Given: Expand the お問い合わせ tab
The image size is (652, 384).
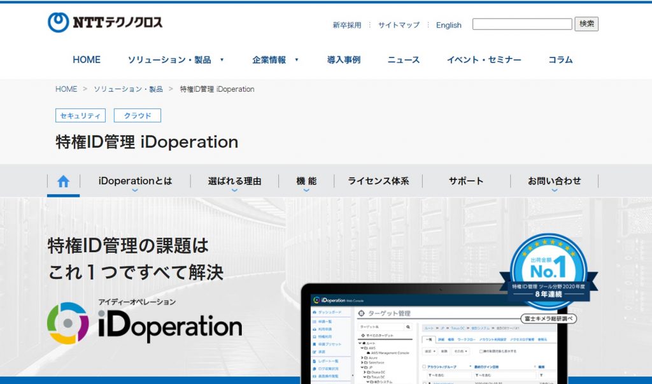Looking at the screenshot, I should coord(555,181).
